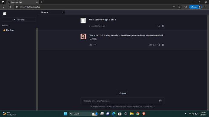The image size is (209, 117).
Task: Open Microsoft Store from the taskbar
Action: [120, 114]
